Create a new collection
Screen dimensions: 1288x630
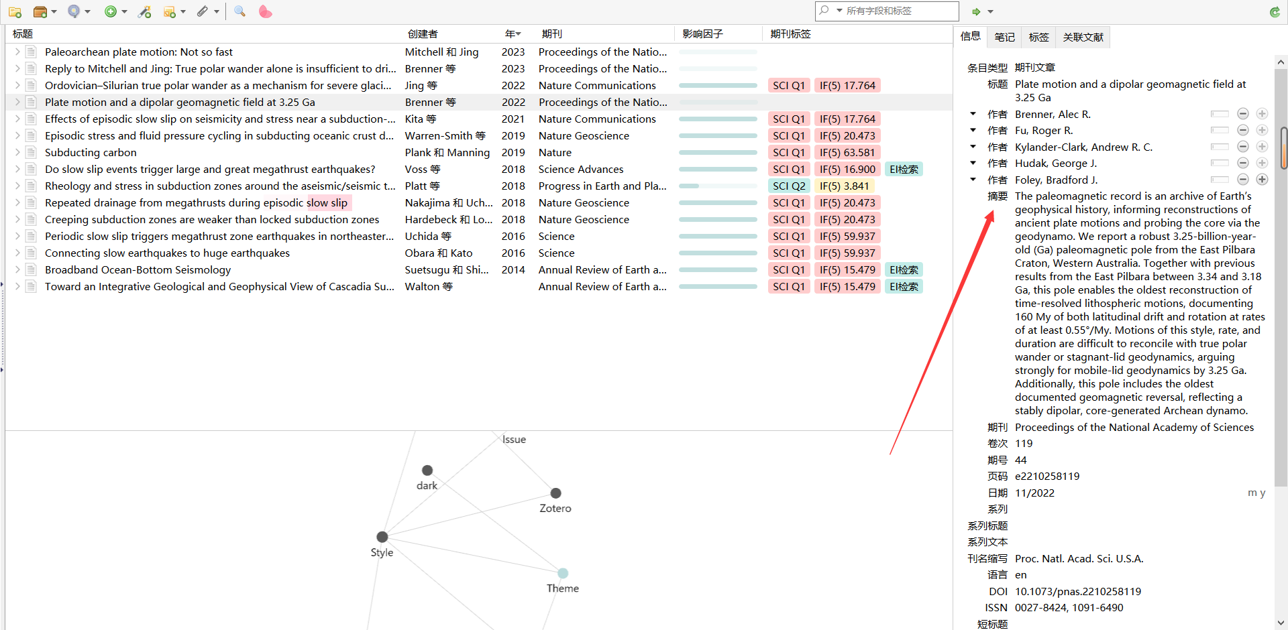point(14,11)
